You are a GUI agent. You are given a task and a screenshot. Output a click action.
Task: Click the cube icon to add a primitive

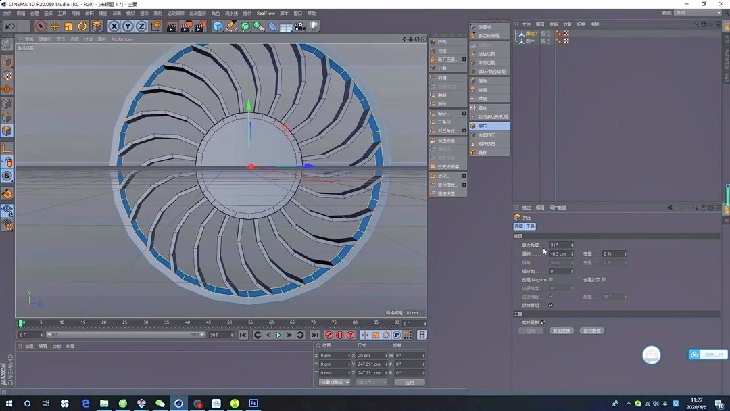point(216,26)
